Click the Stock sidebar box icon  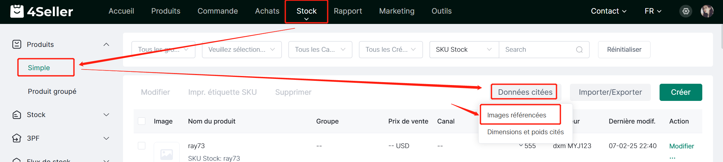pyautogui.click(x=17, y=115)
